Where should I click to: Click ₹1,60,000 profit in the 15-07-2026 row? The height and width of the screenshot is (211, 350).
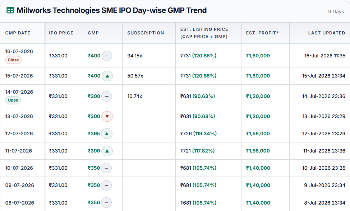pos(258,76)
